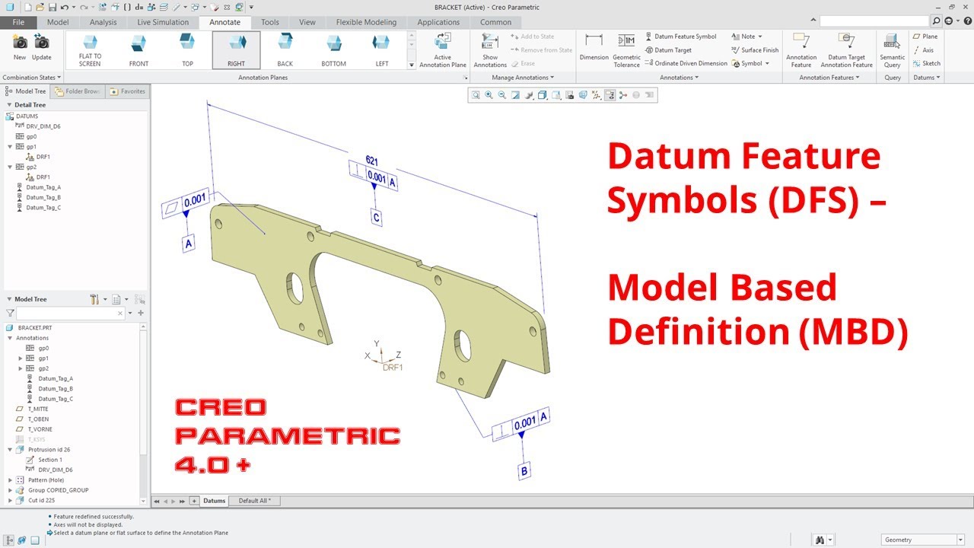Click Undo in quick access toolbar
The image size is (974, 548).
(x=65, y=7)
